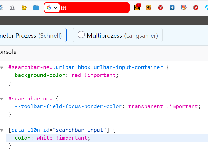Open the yellow open-folder toolbar icon
The image size is (208, 154).
(x=24, y=8)
